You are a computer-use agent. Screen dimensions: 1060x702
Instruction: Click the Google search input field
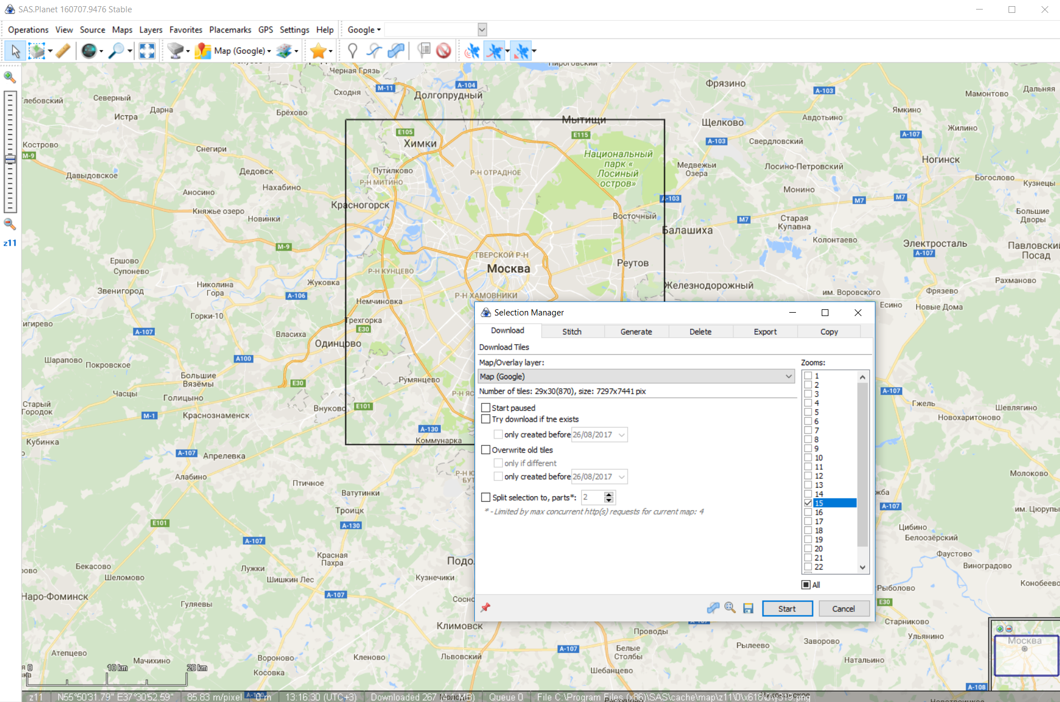431,30
